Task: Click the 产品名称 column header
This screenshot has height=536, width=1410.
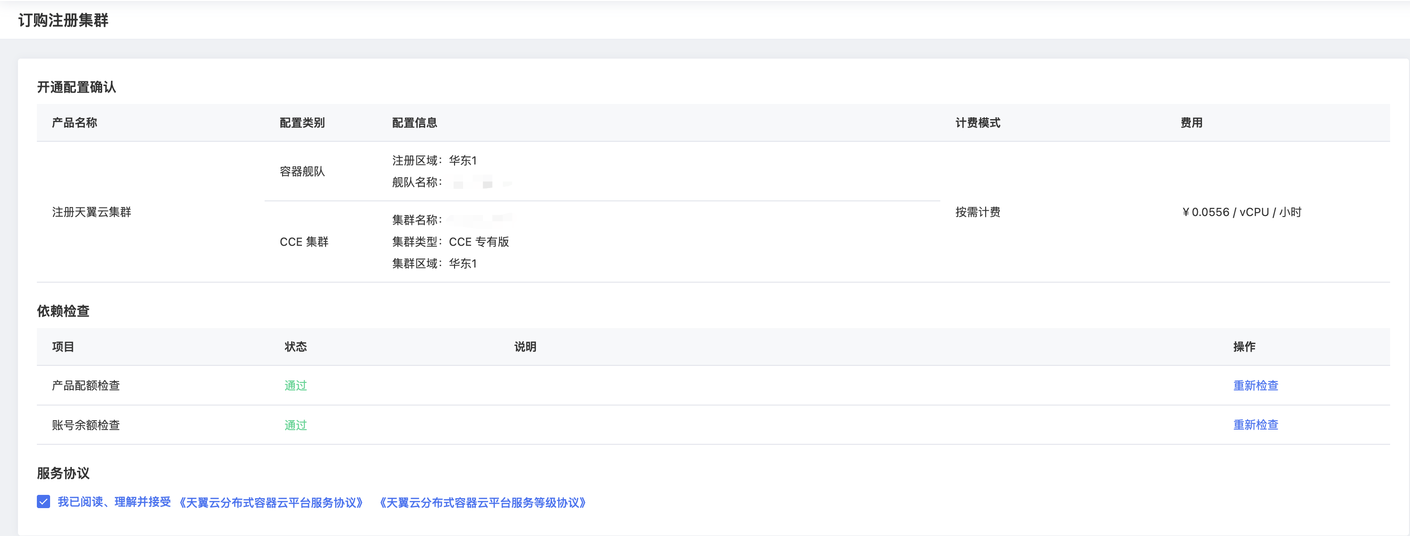Action: pyautogui.click(x=75, y=122)
